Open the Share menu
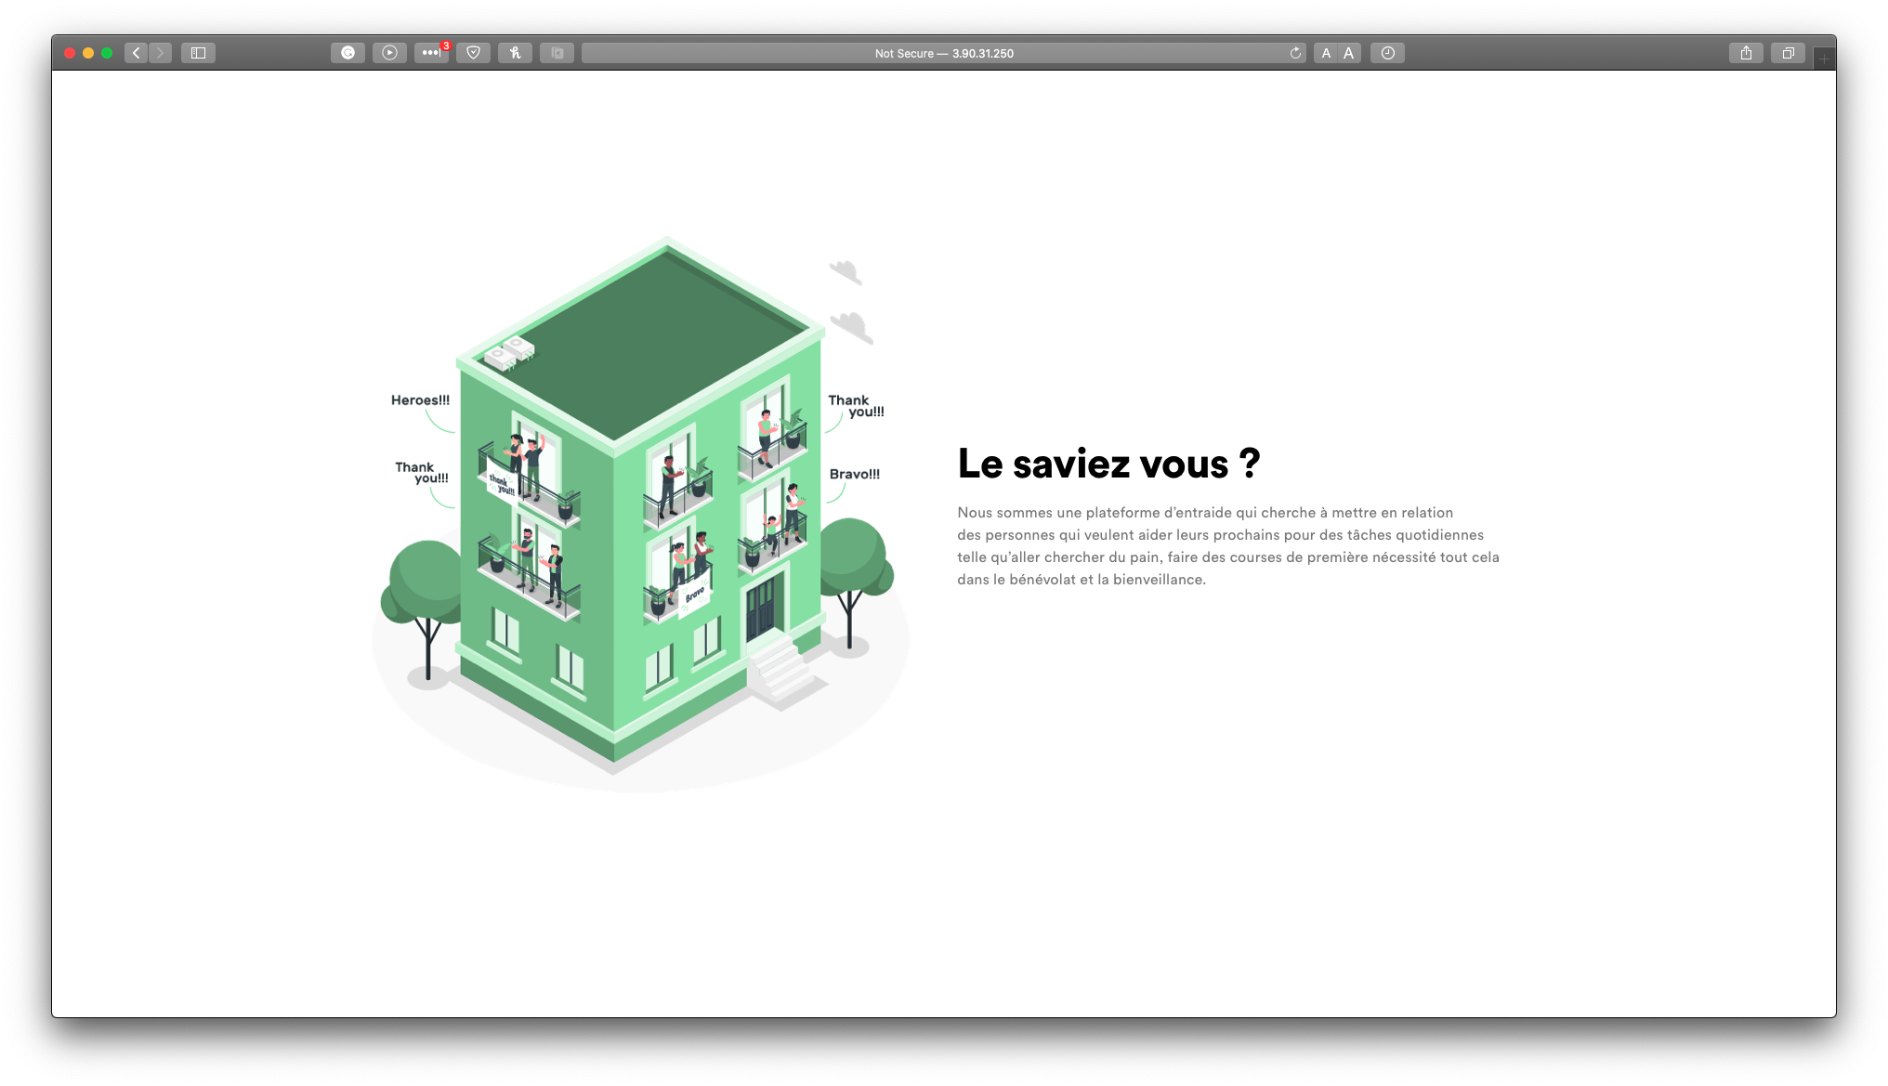This screenshot has width=1888, height=1086. pyautogui.click(x=1746, y=53)
